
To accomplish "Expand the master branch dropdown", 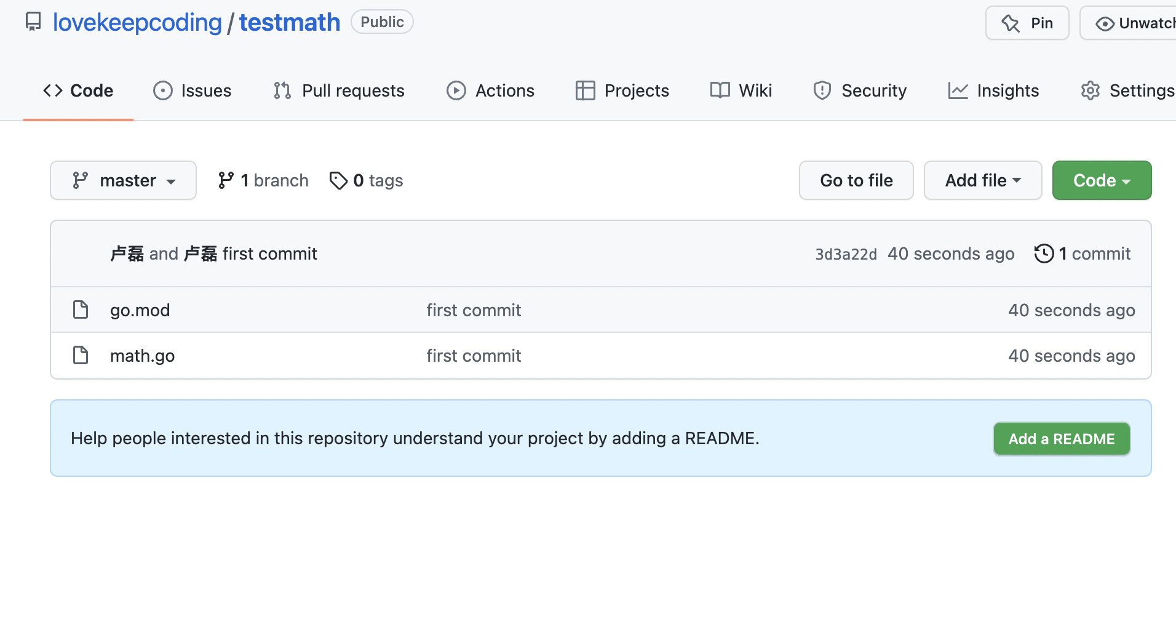I will pos(123,180).
